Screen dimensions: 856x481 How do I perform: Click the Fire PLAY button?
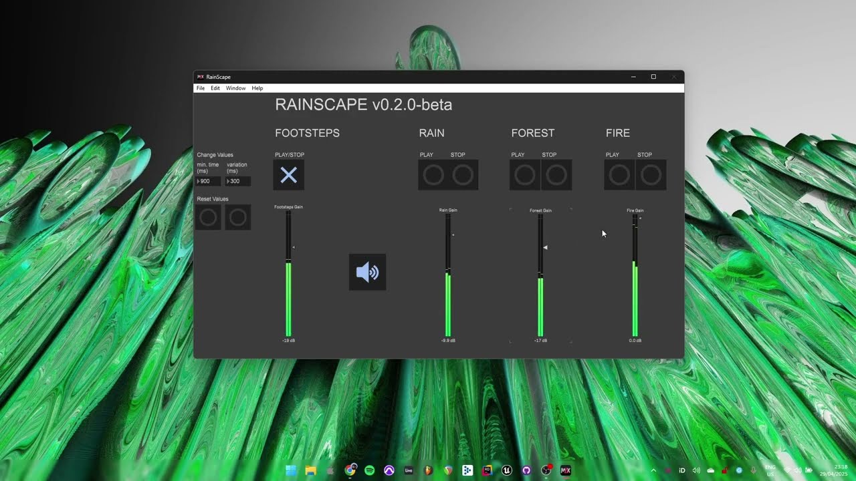pyautogui.click(x=619, y=175)
